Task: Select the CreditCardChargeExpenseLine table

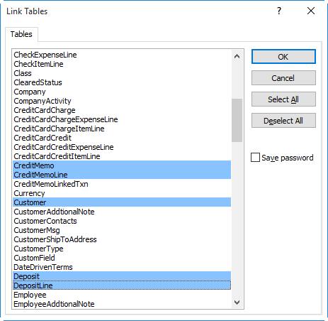Action: tap(122, 119)
